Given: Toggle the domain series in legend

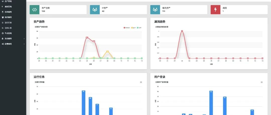Looking at the screenshot, I should coord(127,28).
